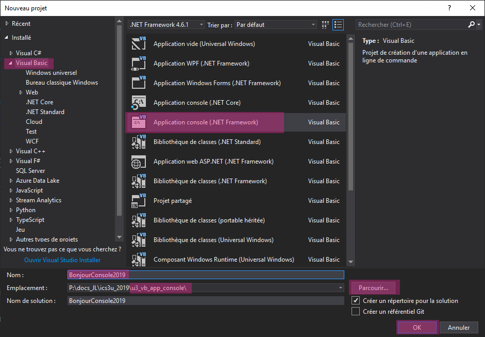Collapse the Visual Basic node
This screenshot has width=485, height=337.
10,63
